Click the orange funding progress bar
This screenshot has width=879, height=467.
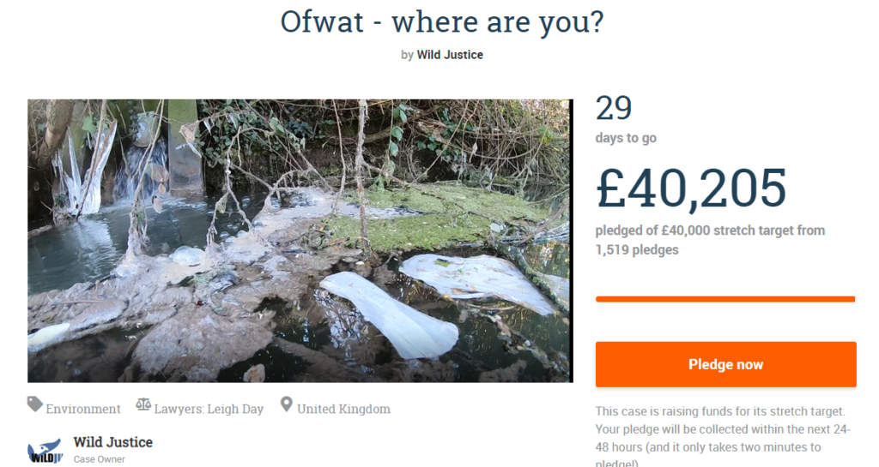(725, 299)
